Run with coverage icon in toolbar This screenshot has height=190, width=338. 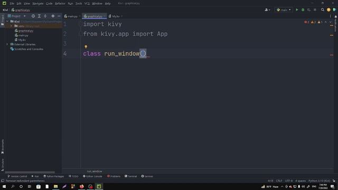(x=309, y=10)
